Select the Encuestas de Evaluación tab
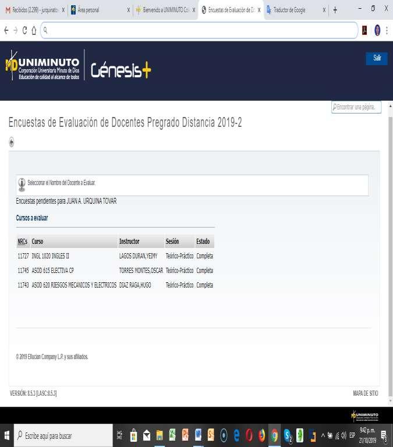This screenshot has height=447, width=393. (x=229, y=10)
